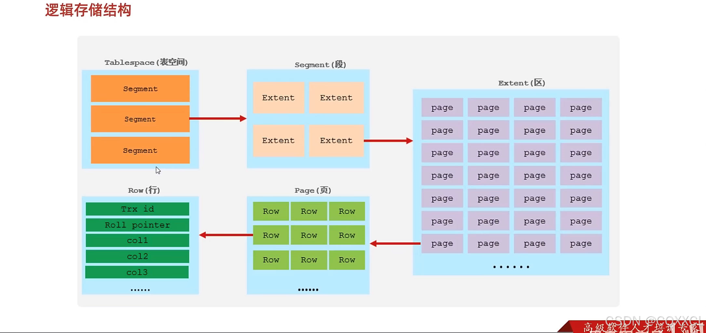
Task: Click the slide title 逻辑存储结构
Action: (88, 10)
